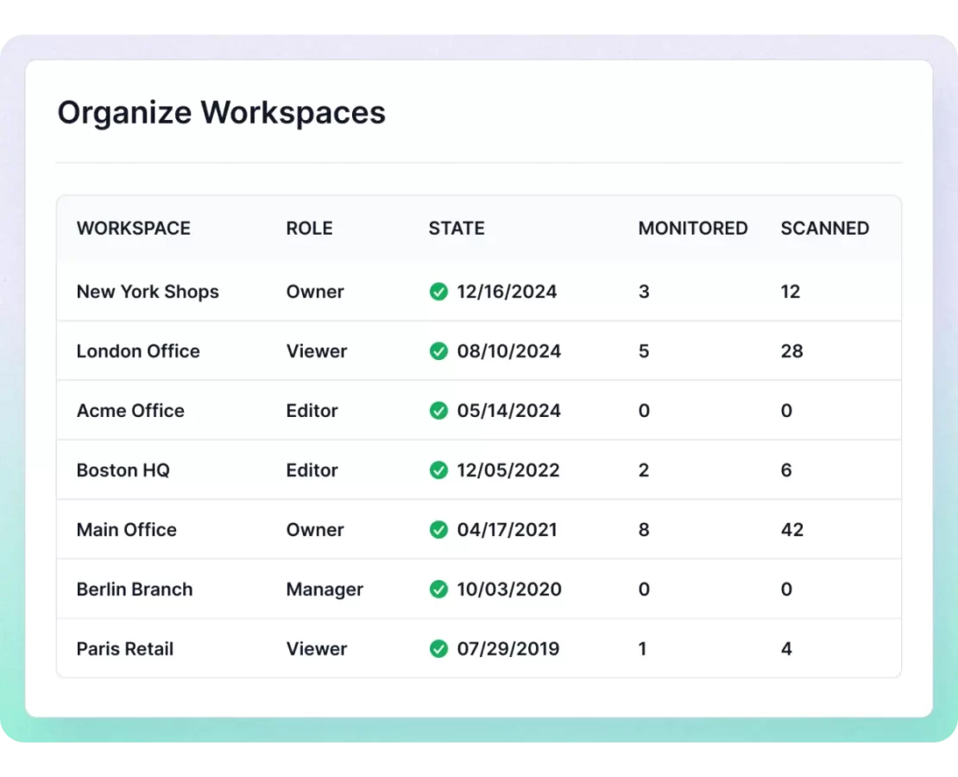Open the New York Shops workspace

[x=148, y=292]
